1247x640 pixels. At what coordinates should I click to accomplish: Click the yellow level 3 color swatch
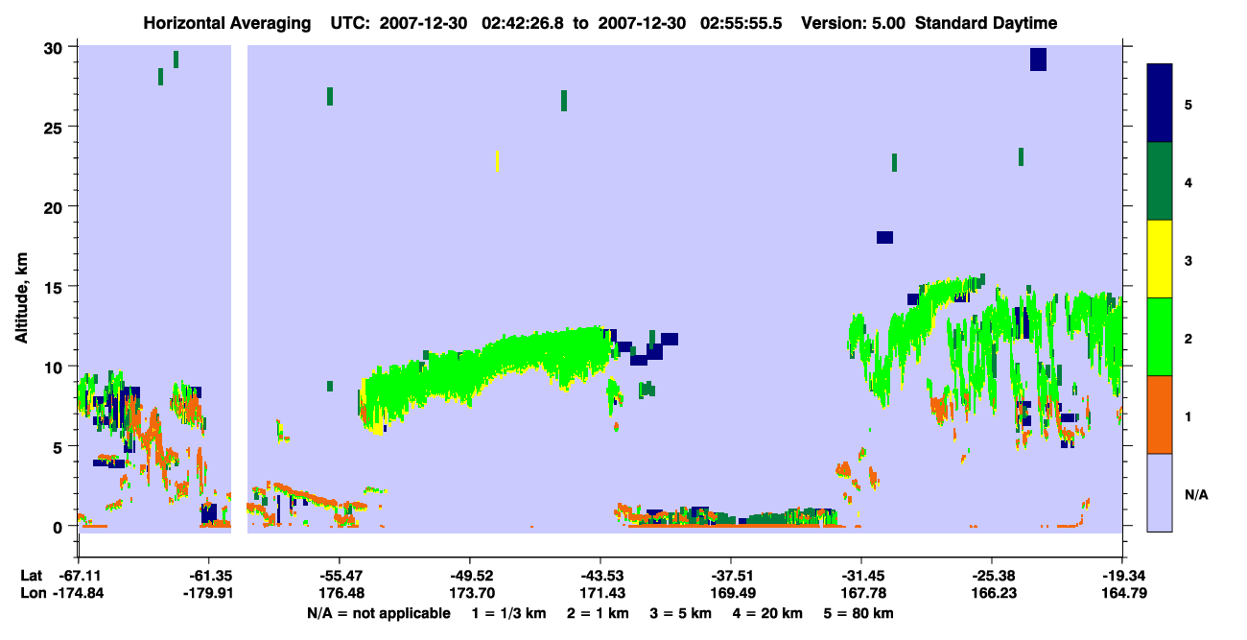pos(1160,259)
